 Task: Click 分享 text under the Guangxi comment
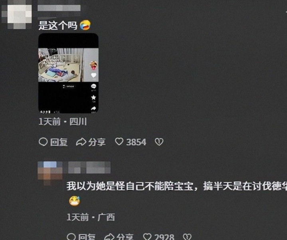pyautogui.click(x=125, y=237)
